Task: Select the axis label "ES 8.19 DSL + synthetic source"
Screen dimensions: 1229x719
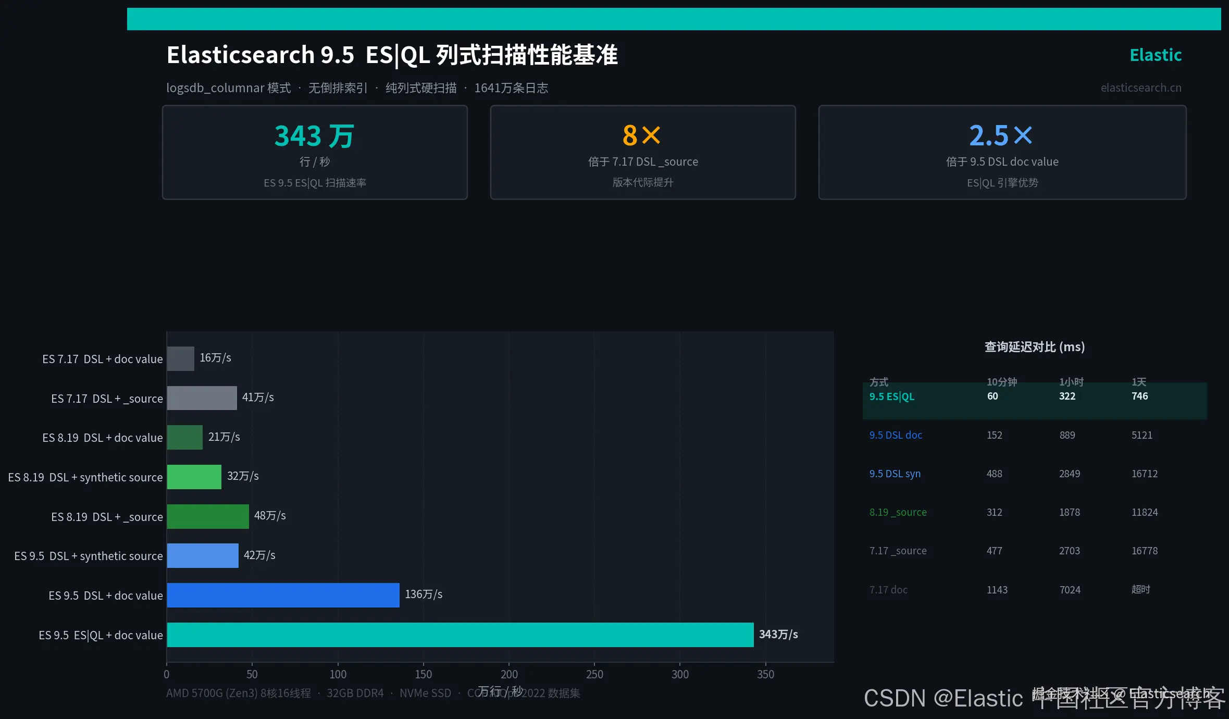Action: 85,477
